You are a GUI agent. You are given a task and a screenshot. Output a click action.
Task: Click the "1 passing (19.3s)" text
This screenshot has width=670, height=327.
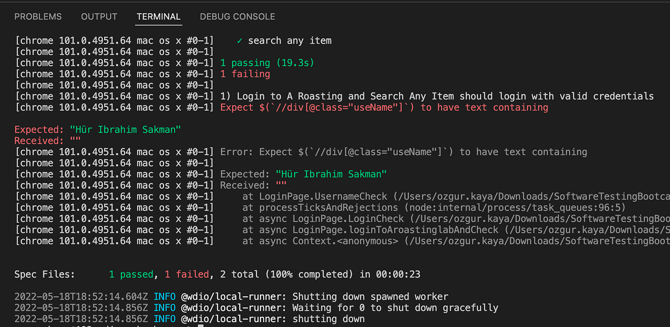[x=267, y=63]
